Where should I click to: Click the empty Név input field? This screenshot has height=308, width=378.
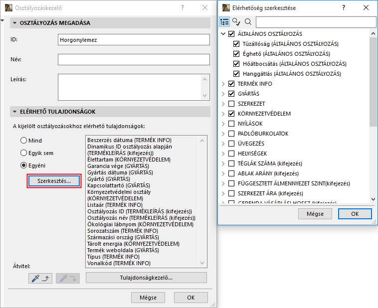point(134,59)
